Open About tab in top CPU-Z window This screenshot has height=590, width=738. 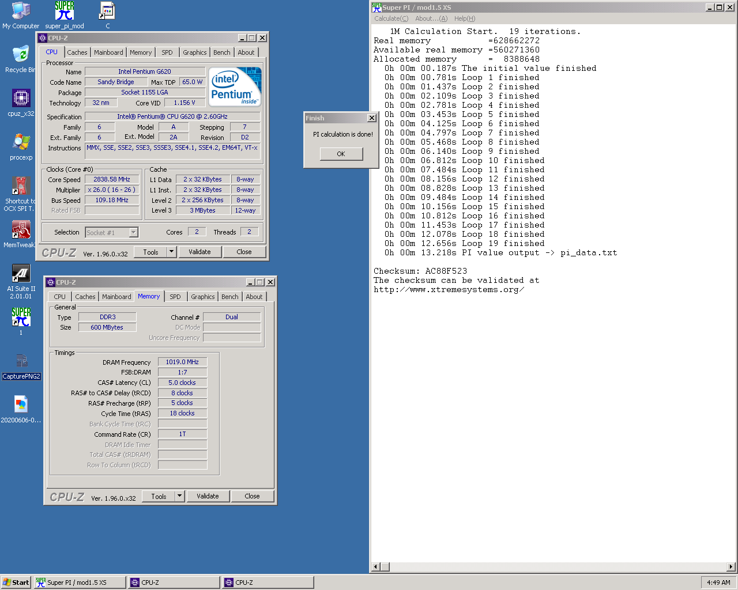pos(246,52)
